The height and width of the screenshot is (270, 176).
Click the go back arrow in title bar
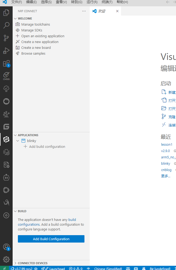[168, 2]
